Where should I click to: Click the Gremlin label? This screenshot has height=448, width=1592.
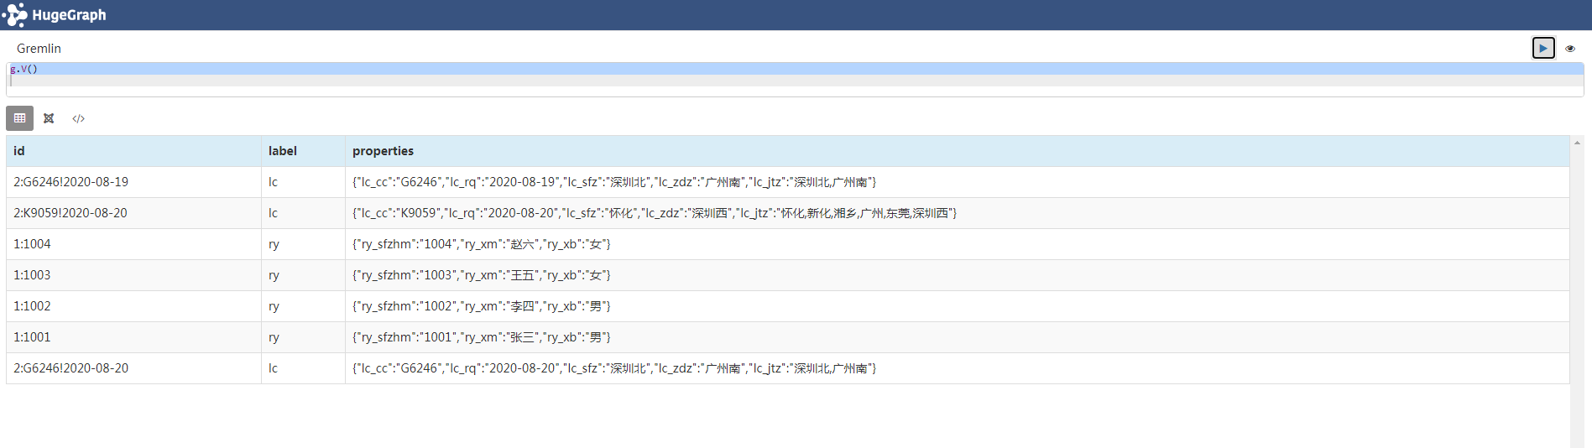click(39, 49)
